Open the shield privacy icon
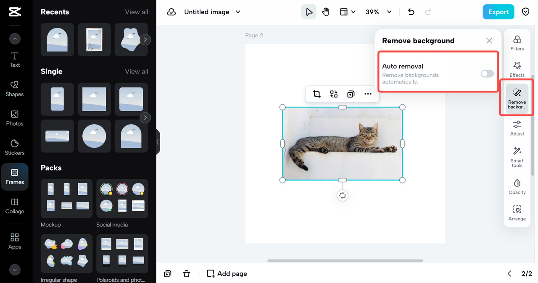Viewport: 538px width, 283px height. [525, 12]
